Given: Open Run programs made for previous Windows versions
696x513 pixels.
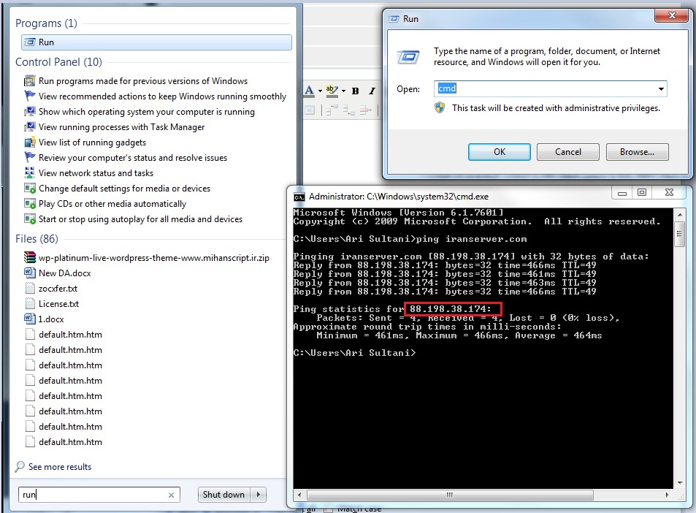Looking at the screenshot, I should pyautogui.click(x=136, y=81).
